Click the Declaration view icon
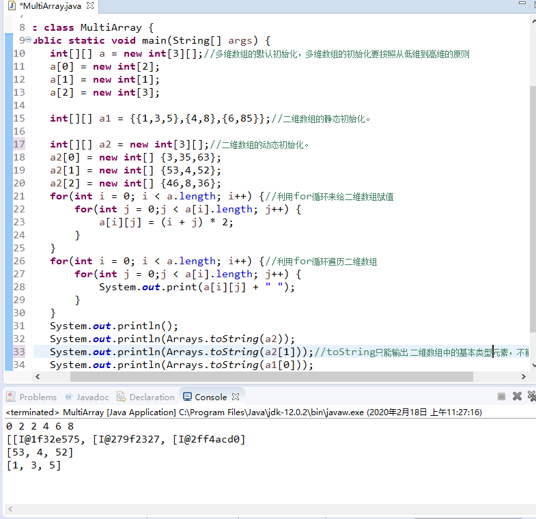The width and height of the screenshot is (536, 519). click(121, 397)
